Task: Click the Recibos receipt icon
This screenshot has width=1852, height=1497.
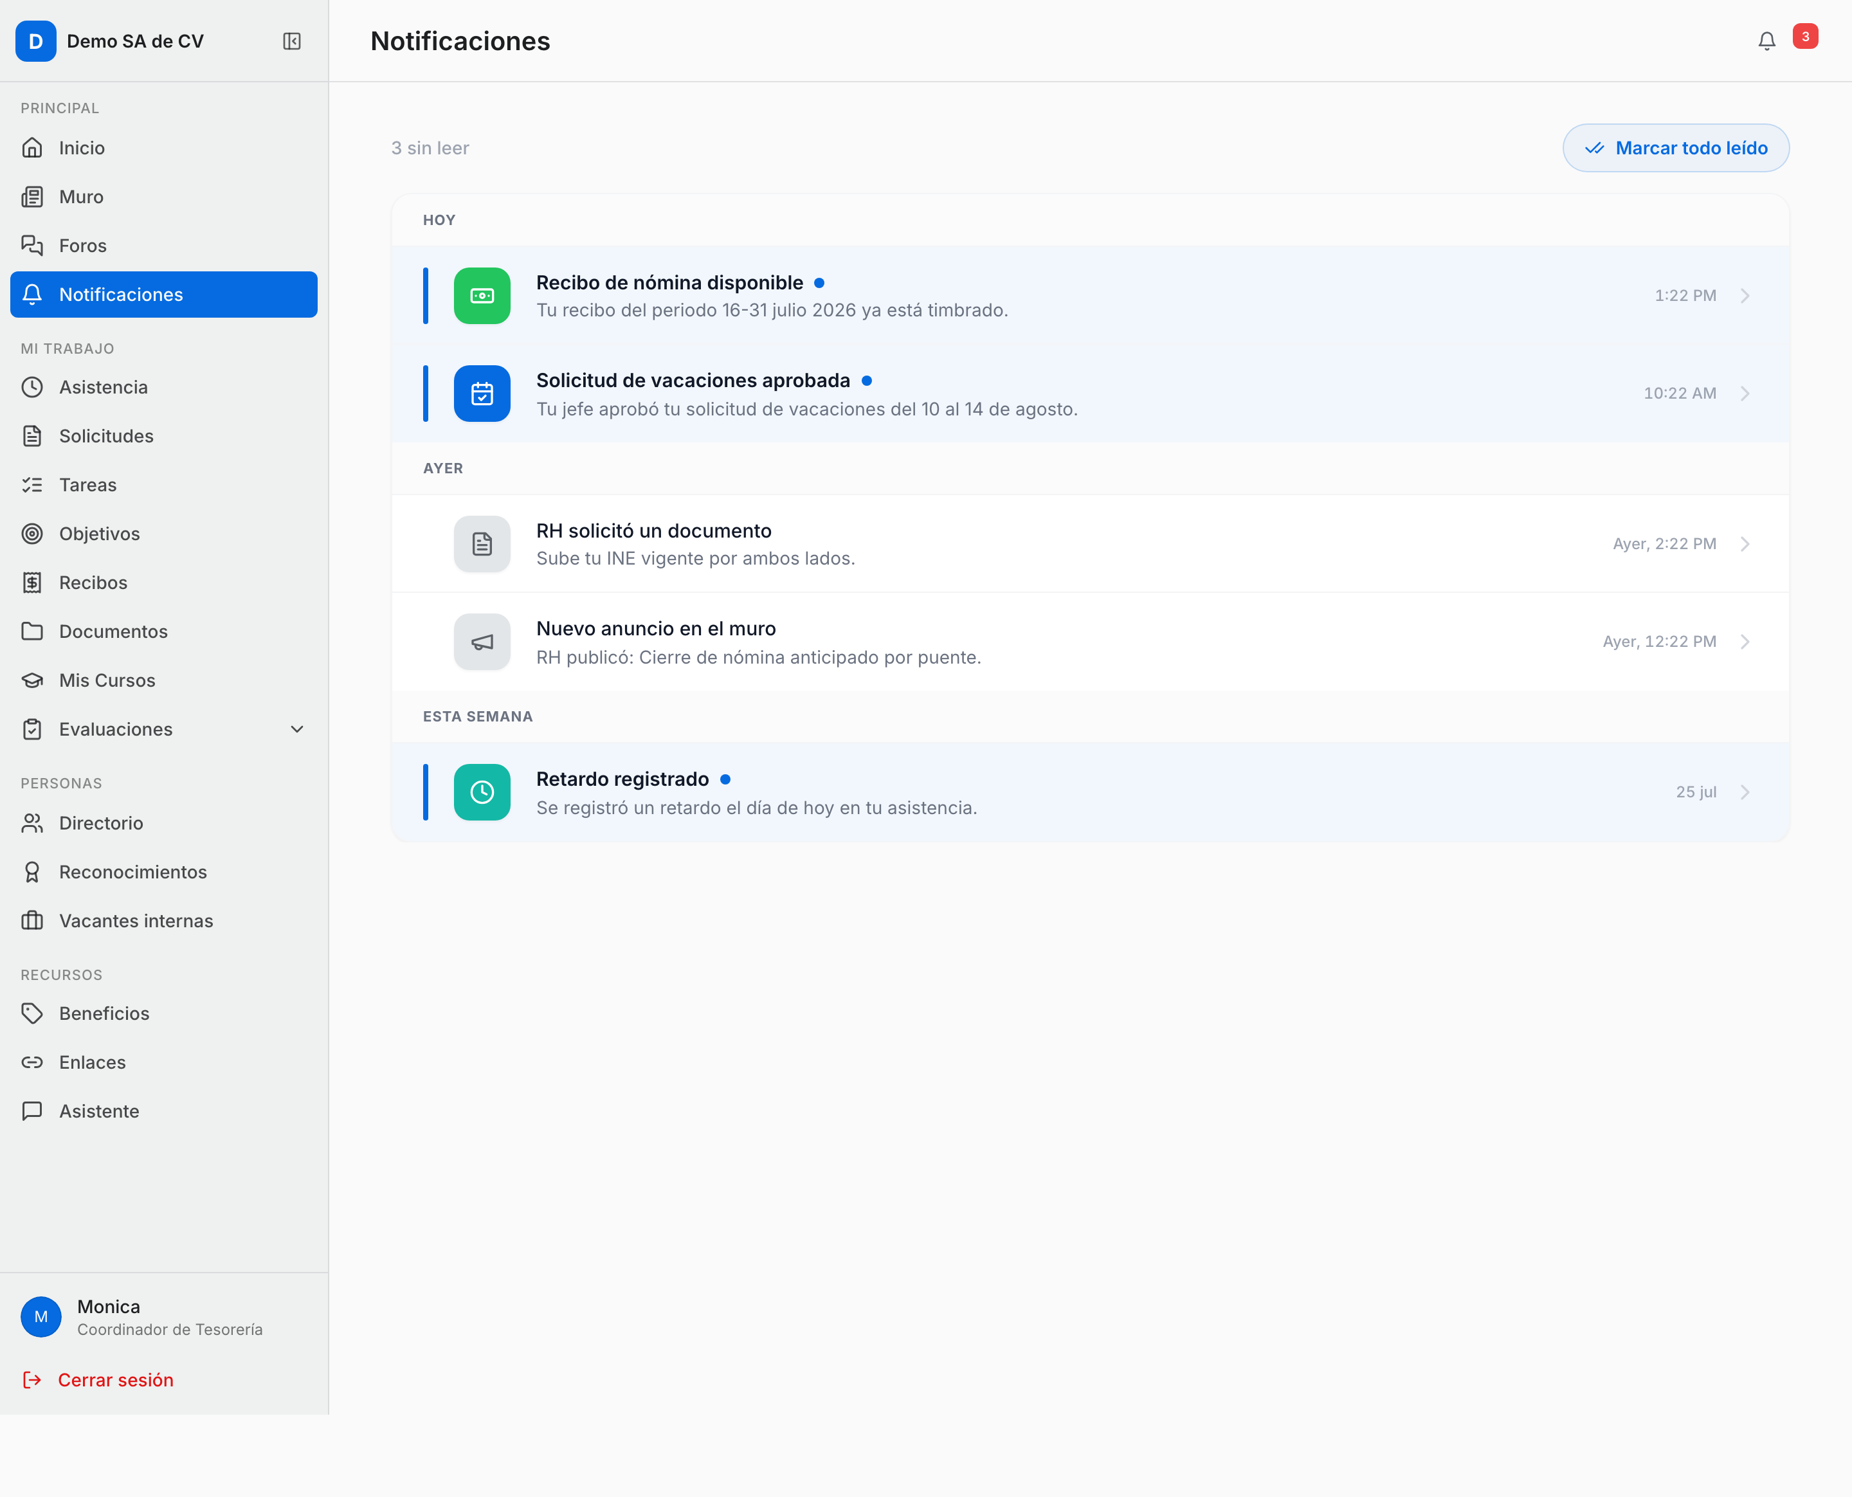Action: [32, 583]
